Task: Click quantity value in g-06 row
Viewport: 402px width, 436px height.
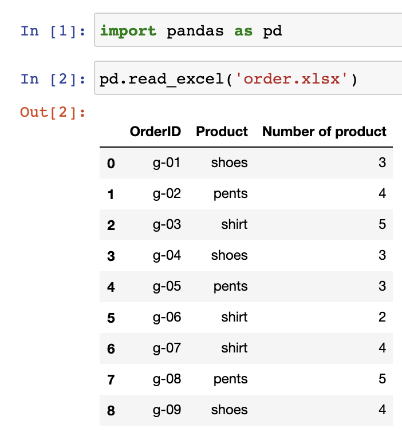Action: [383, 317]
